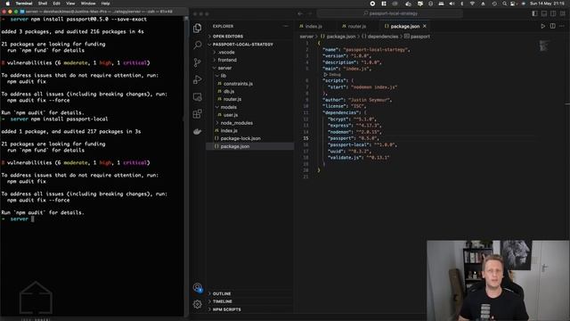570x321 pixels.
Task: Open the Docker view in the activity bar
Action: click(x=198, y=131)
